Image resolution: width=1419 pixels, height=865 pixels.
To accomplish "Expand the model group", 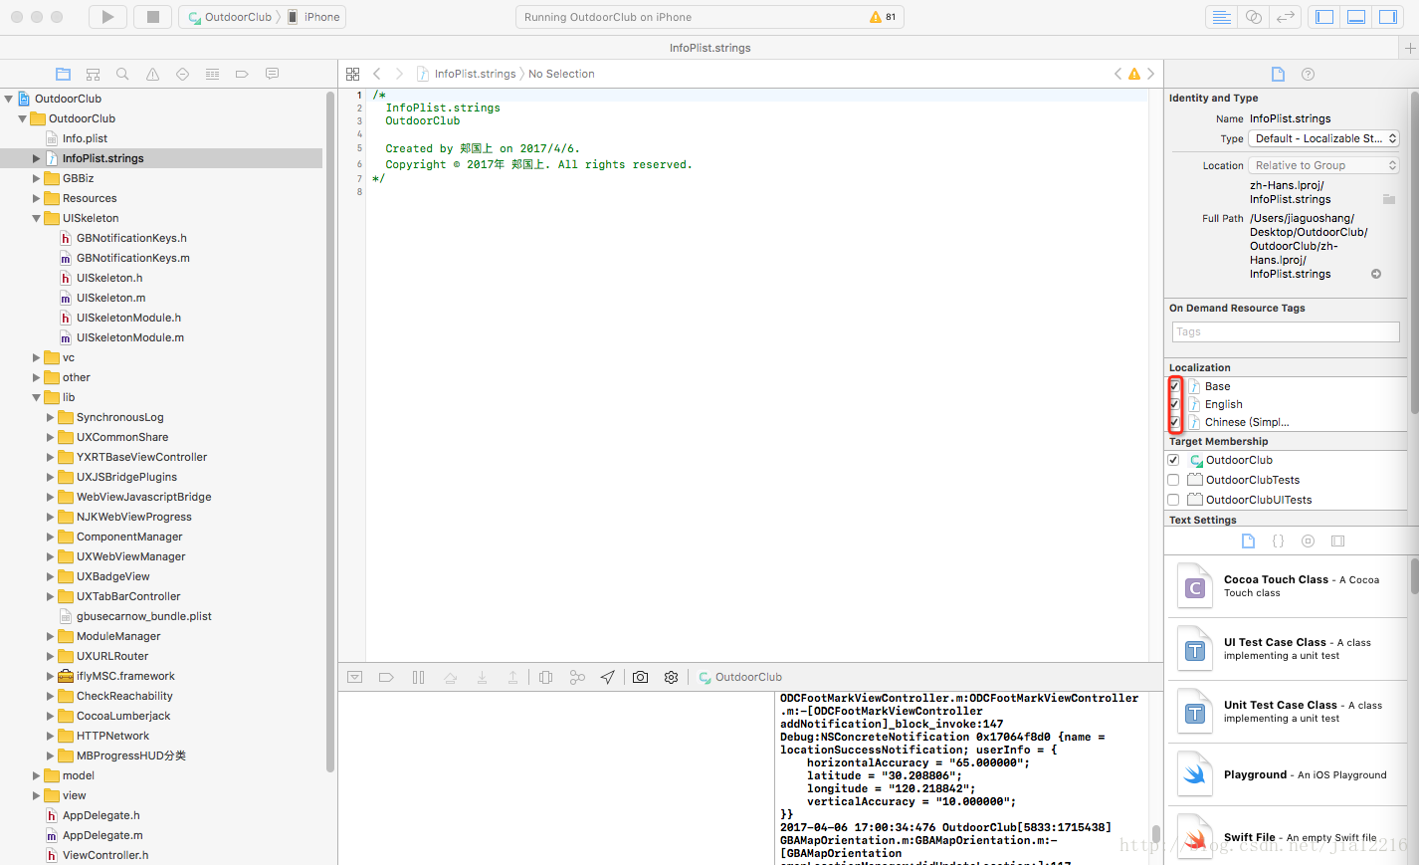I will coord(37,775).
